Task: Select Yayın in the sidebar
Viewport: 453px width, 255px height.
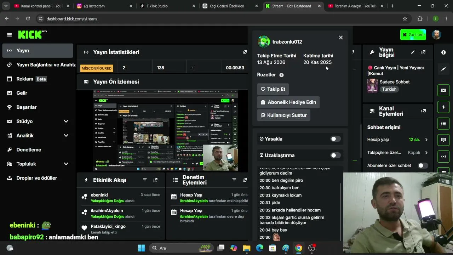Action: 38,51
